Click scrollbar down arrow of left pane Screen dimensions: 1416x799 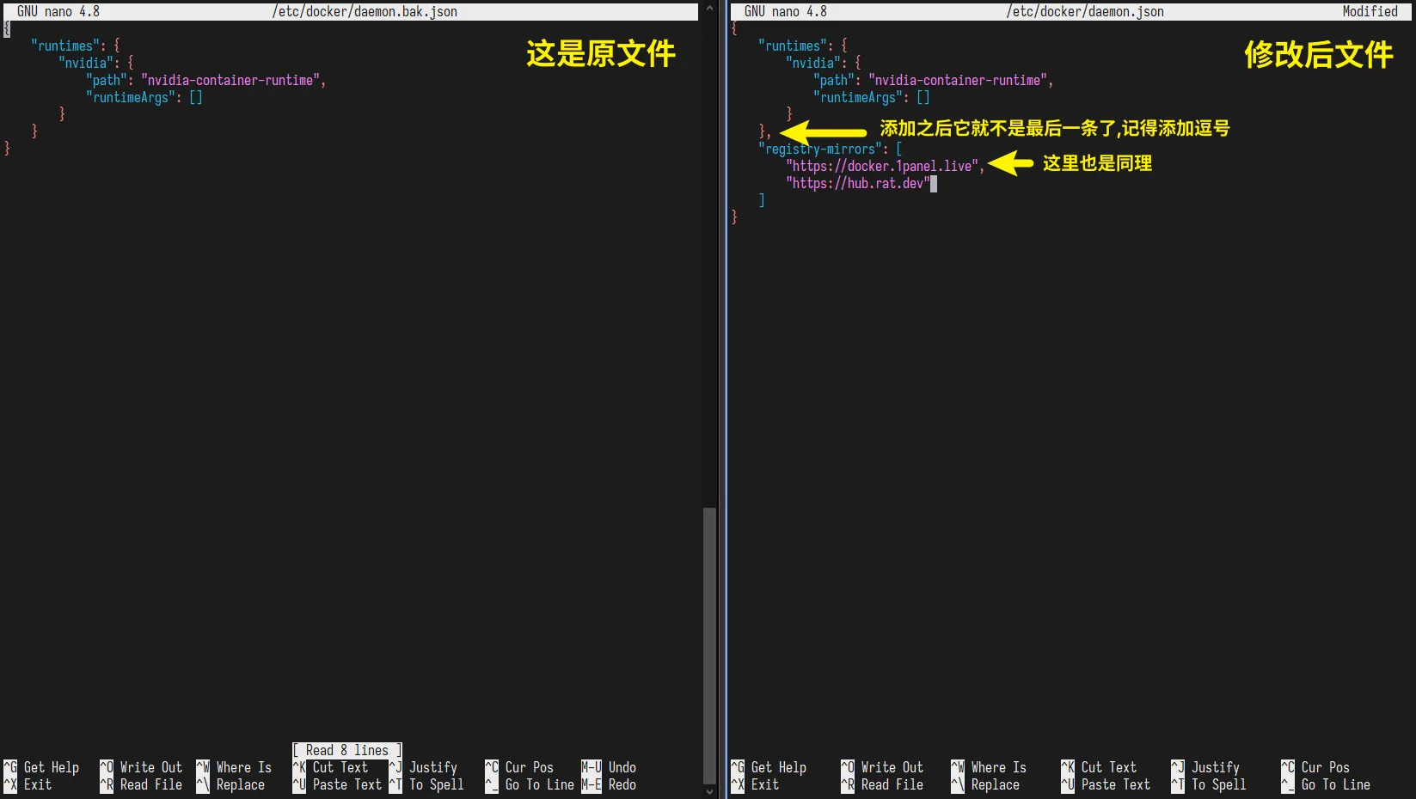709,791
